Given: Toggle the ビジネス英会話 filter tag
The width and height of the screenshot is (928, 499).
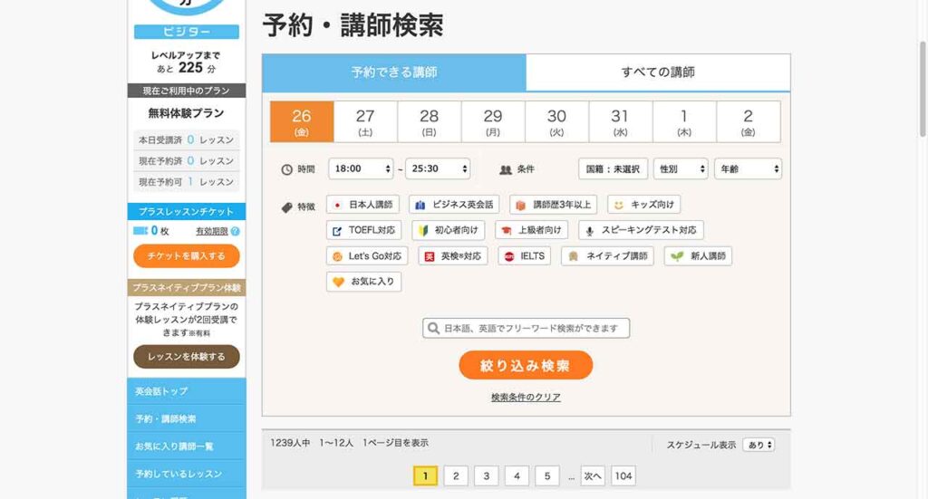Looking at the screenshot, I should [x=454, y=205].
